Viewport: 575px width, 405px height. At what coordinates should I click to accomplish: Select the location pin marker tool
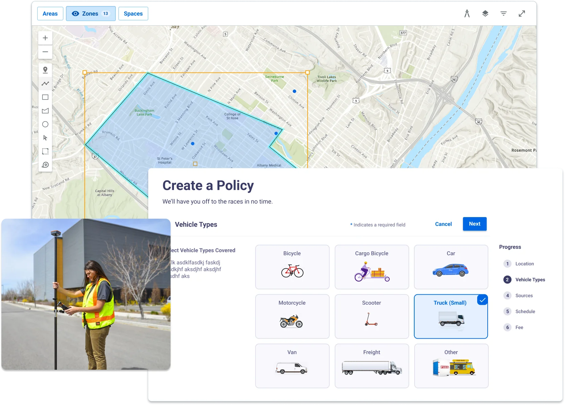point(45,70)
